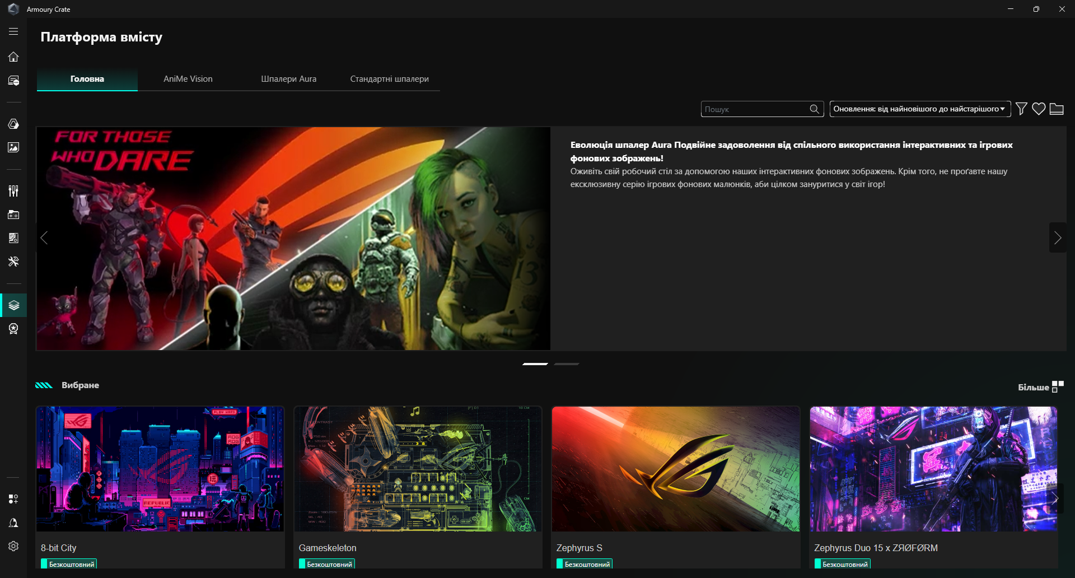Click the Безкоштовний badge under Zephyrus Duo 15
The height and width of the screenshot is (578, 1075).
click(x=843, y=564)
